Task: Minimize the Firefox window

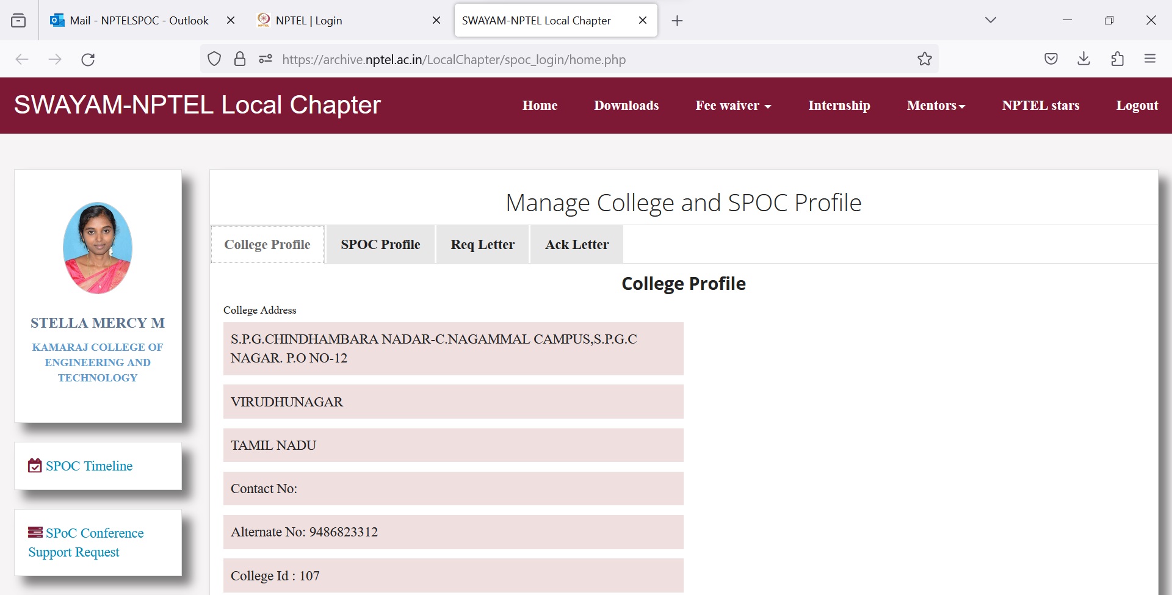Action: tap(1067, 20)
